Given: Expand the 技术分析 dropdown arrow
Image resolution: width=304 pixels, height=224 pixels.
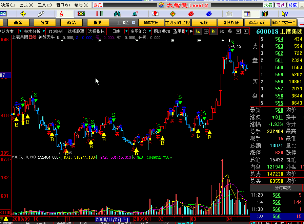Looking at the screenshot, I should (x=44, y=31).
